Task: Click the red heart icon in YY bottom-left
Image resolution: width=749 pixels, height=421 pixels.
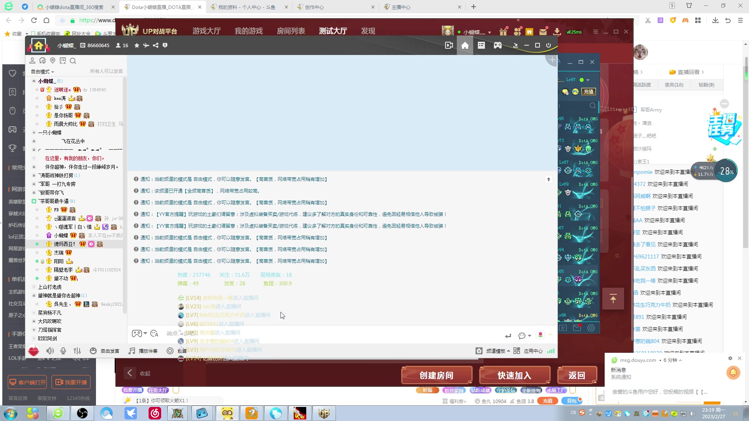Action: click(34, 351)
